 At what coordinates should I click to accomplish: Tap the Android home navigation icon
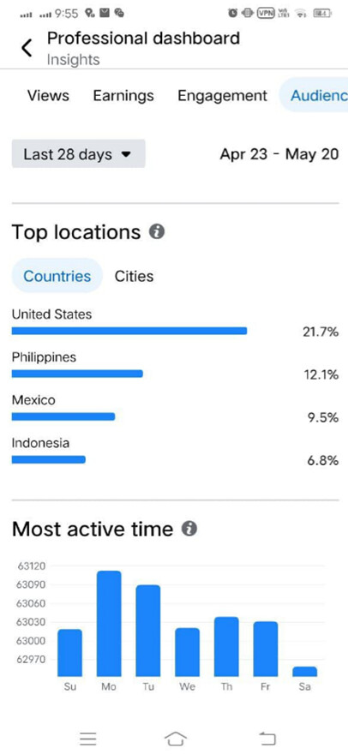[x=176, y=739]
